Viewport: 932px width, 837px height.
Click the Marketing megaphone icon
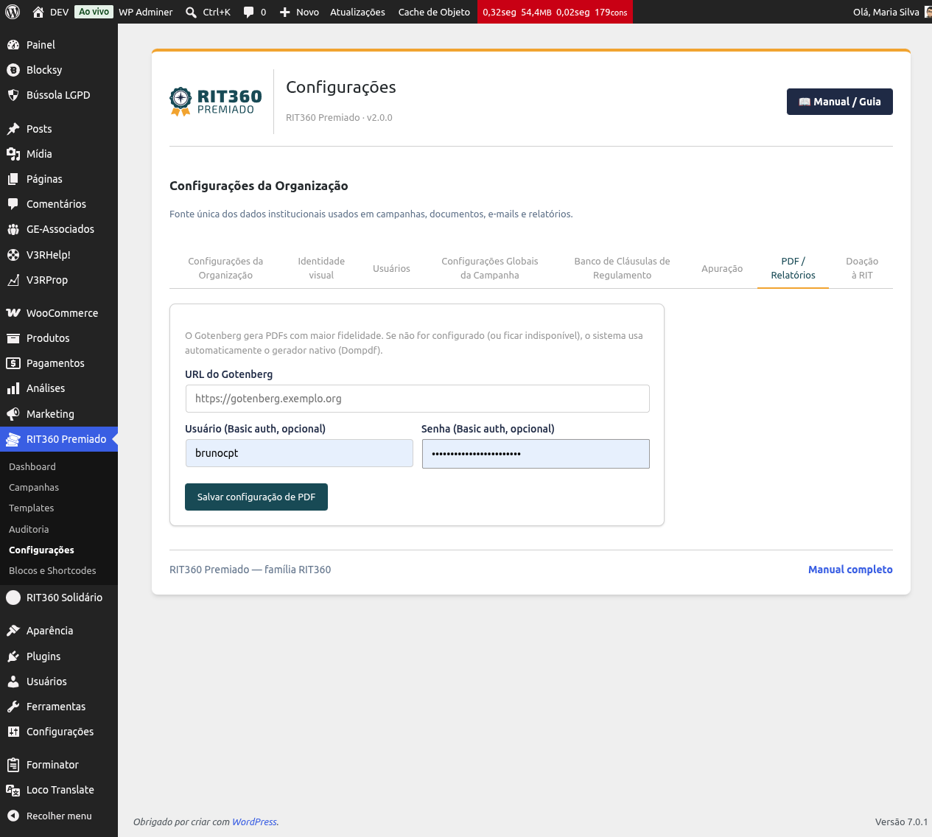(x=13, y=414)
